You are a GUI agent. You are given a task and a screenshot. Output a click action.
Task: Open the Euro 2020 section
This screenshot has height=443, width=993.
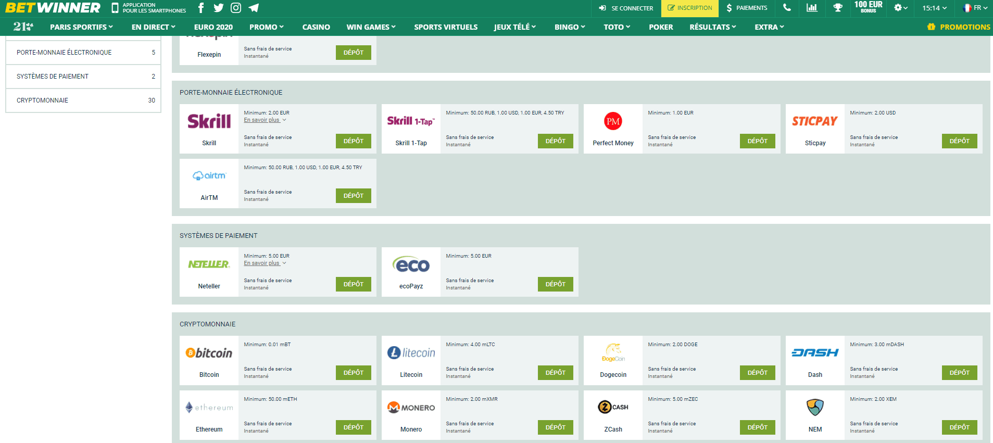(213, 27)
